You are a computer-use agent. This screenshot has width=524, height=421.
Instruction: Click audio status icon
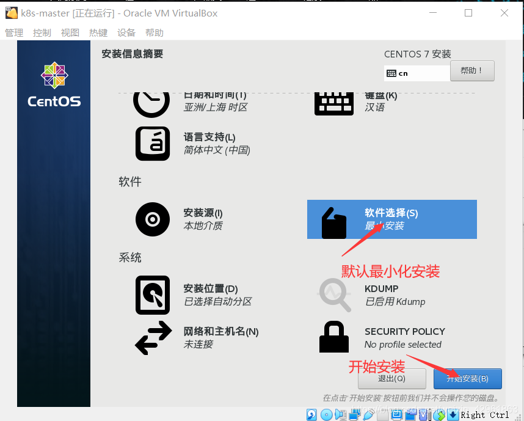341,415
